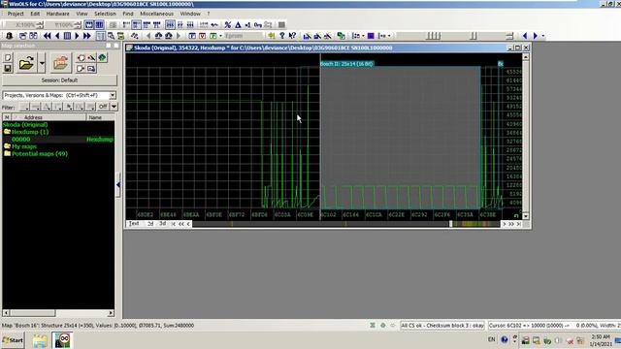Open the Find menu
The image size is (621, 349).
pyautogui.click(x=128, y=14)
